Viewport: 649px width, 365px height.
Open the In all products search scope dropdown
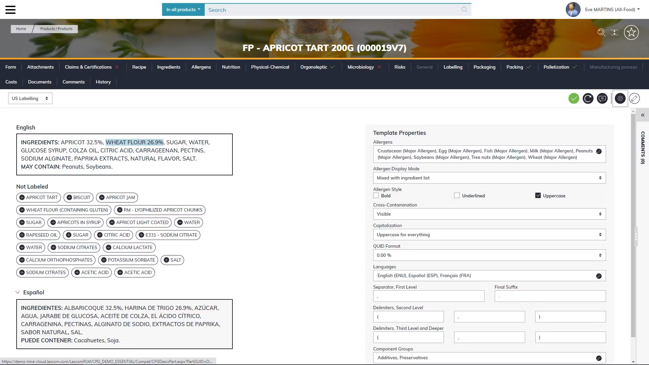click(183, 9)
